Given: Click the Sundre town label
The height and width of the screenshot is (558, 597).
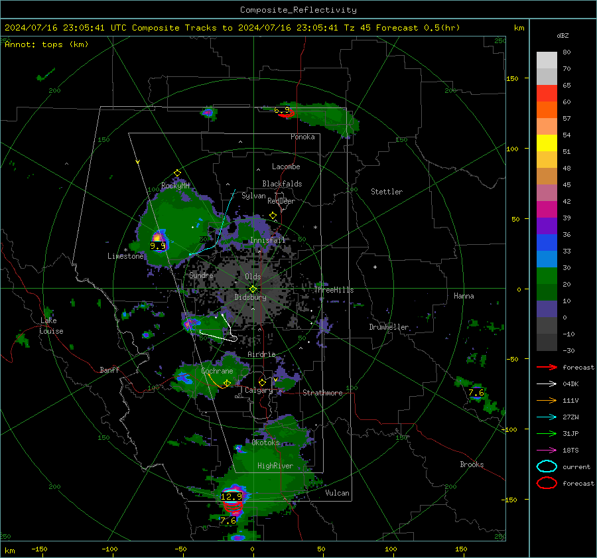Looking at the screenshot, I should [201, 275].
